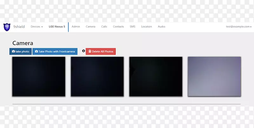Open the light gray fourth photo thumbnail

(x=214, y=76)
